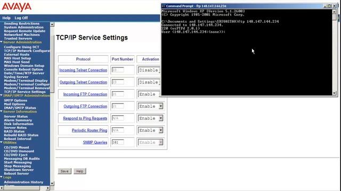
Task: Open the Incoming FTP activation dropdown
Action: coord(149,94)
